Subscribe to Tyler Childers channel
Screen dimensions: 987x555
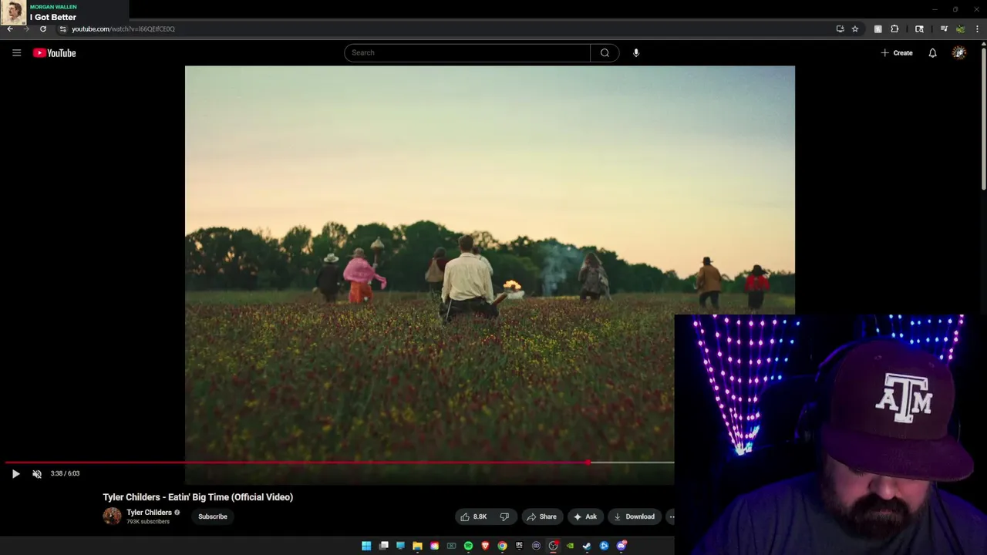click(x=213, y=516)
